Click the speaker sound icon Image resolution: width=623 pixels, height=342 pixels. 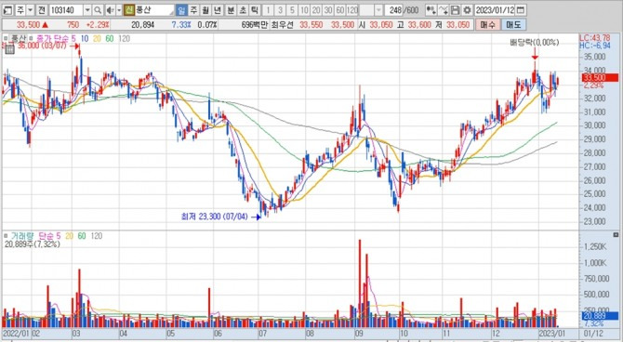click(x=110, y=10)
